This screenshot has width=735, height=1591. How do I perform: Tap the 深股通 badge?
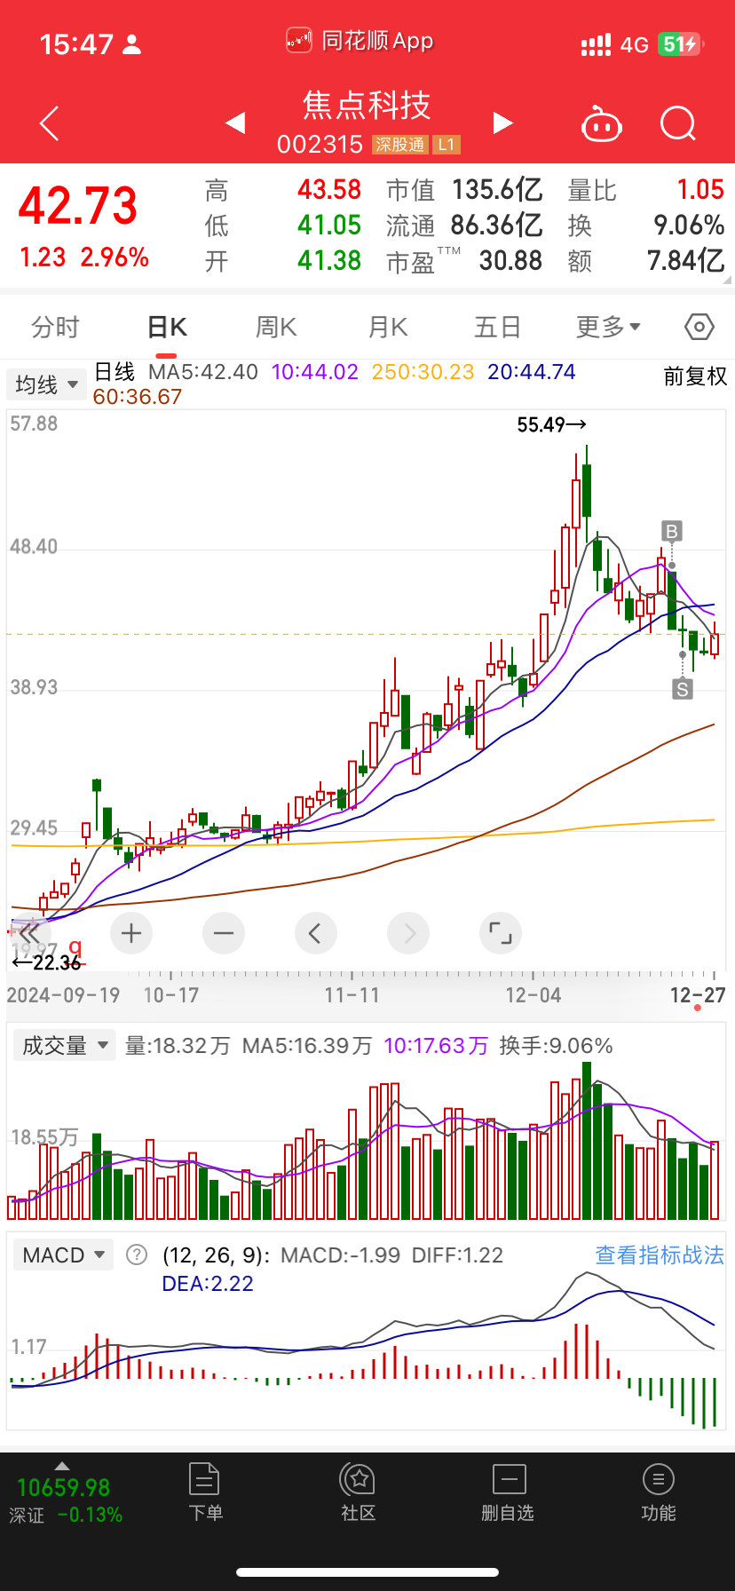click(400, 145)
